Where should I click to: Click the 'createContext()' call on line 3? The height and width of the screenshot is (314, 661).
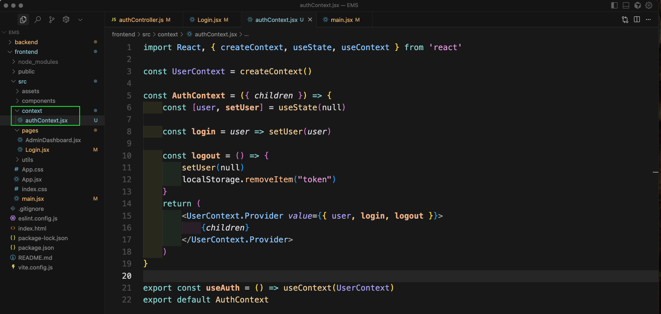pos(276,71)
